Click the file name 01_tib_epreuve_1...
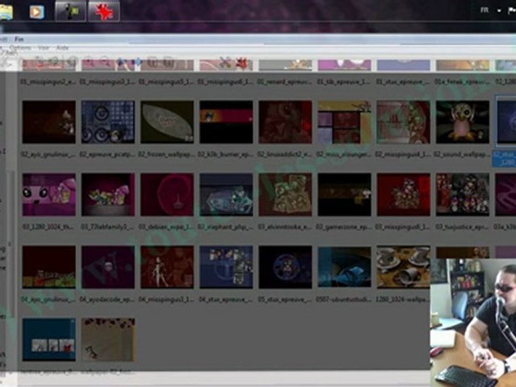Viewport: 516px width, 387px height. 344,82
